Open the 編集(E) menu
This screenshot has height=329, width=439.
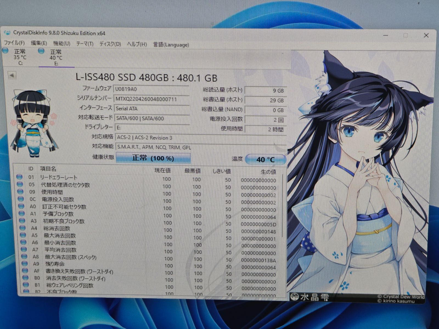pyautogui.click(x=39, y=43)
